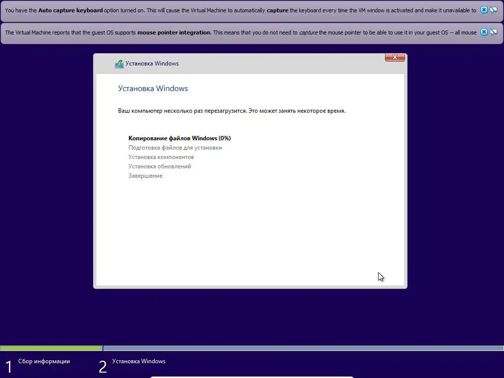Dismiss the mouse pointer integration notification
The height and width of the screenshot is (378, 504).
tap(484, 32)
